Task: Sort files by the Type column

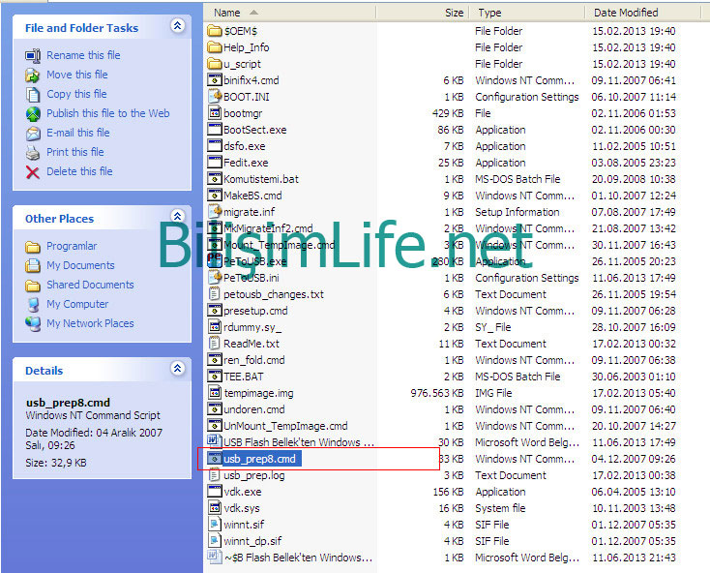Action: pyautogui.click(x=526, y=13)
